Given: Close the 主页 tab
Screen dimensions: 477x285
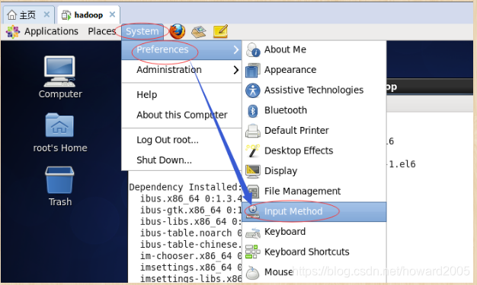Looking at the screenshot, I should point(46,14).
